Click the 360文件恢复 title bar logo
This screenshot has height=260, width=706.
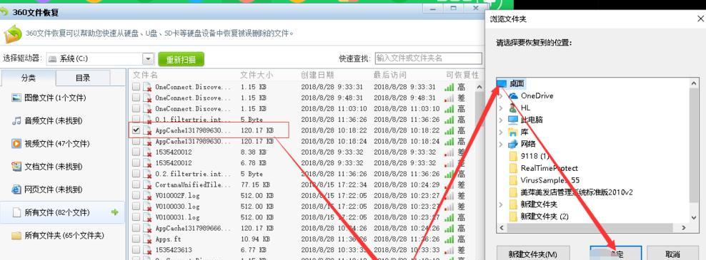click(x=4, y=13)
